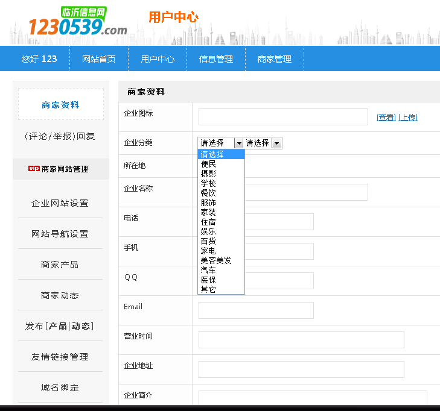Go to 商家产品 in the sidebar

click(x=60, y=265)
